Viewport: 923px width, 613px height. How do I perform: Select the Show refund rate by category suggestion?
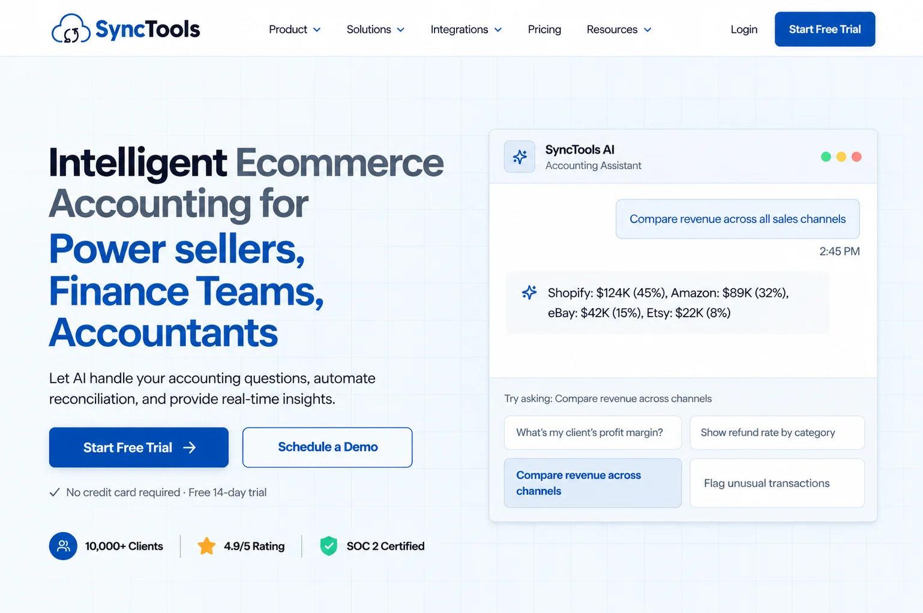[777, 432]
